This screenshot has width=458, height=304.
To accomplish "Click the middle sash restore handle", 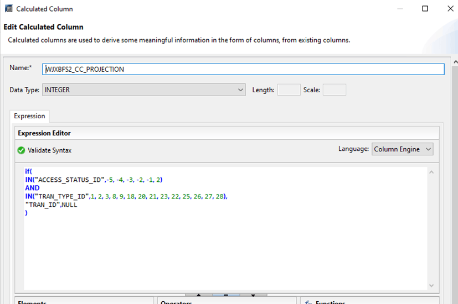I will (x=226, y=295).
